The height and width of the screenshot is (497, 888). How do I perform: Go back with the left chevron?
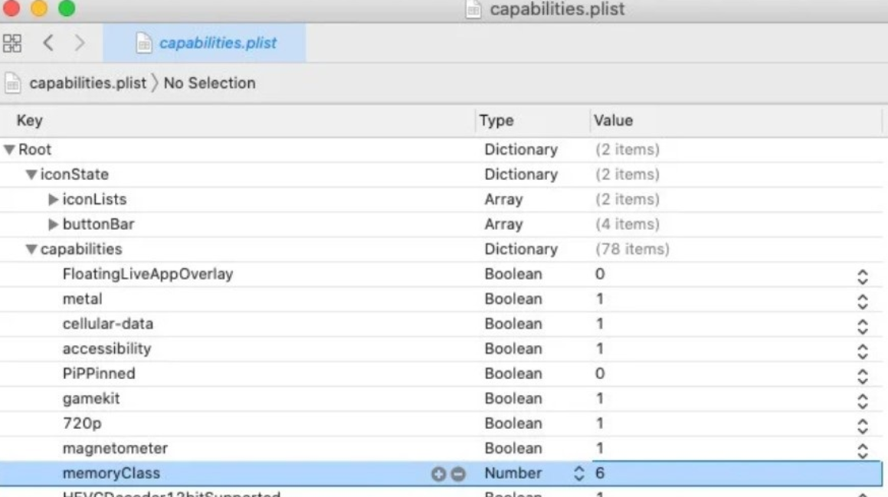[48, 44]
